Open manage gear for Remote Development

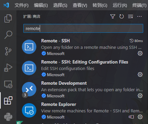pyautogui.click(x=140, y=96)
